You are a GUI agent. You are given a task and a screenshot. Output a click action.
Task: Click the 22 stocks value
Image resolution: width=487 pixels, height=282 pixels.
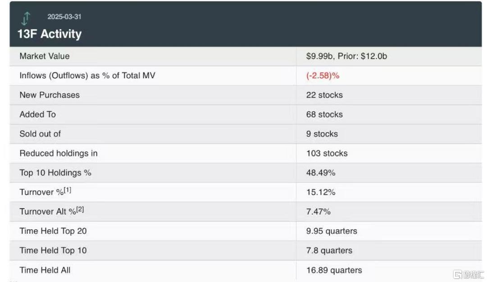coord(324,95)
